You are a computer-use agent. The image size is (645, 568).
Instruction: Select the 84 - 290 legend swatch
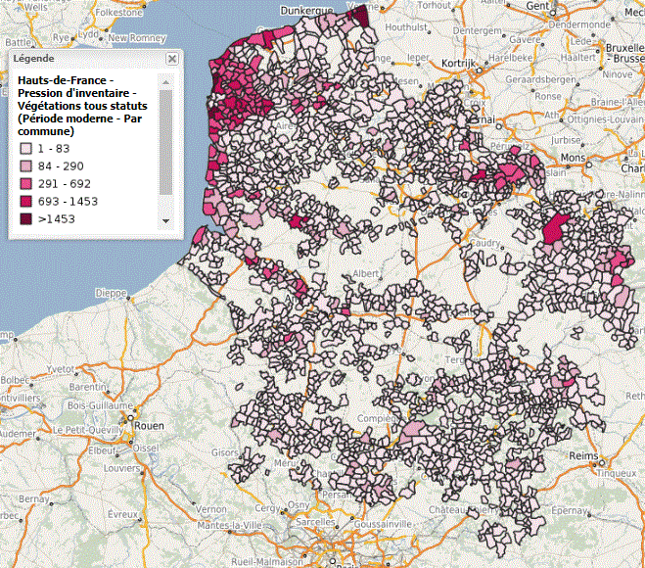[25, 165]
